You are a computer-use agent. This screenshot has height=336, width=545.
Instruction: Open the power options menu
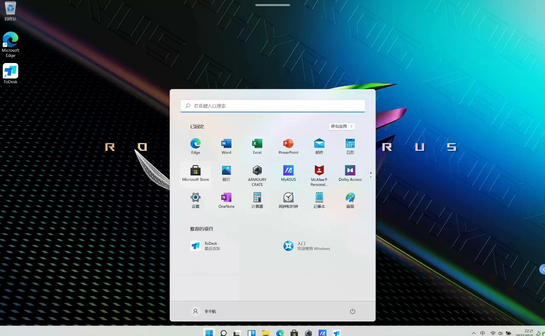click(352, 311)
